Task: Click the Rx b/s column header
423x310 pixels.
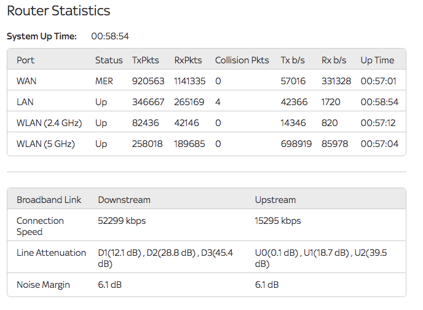Action: pyautogui.click(x=334, y=60)
